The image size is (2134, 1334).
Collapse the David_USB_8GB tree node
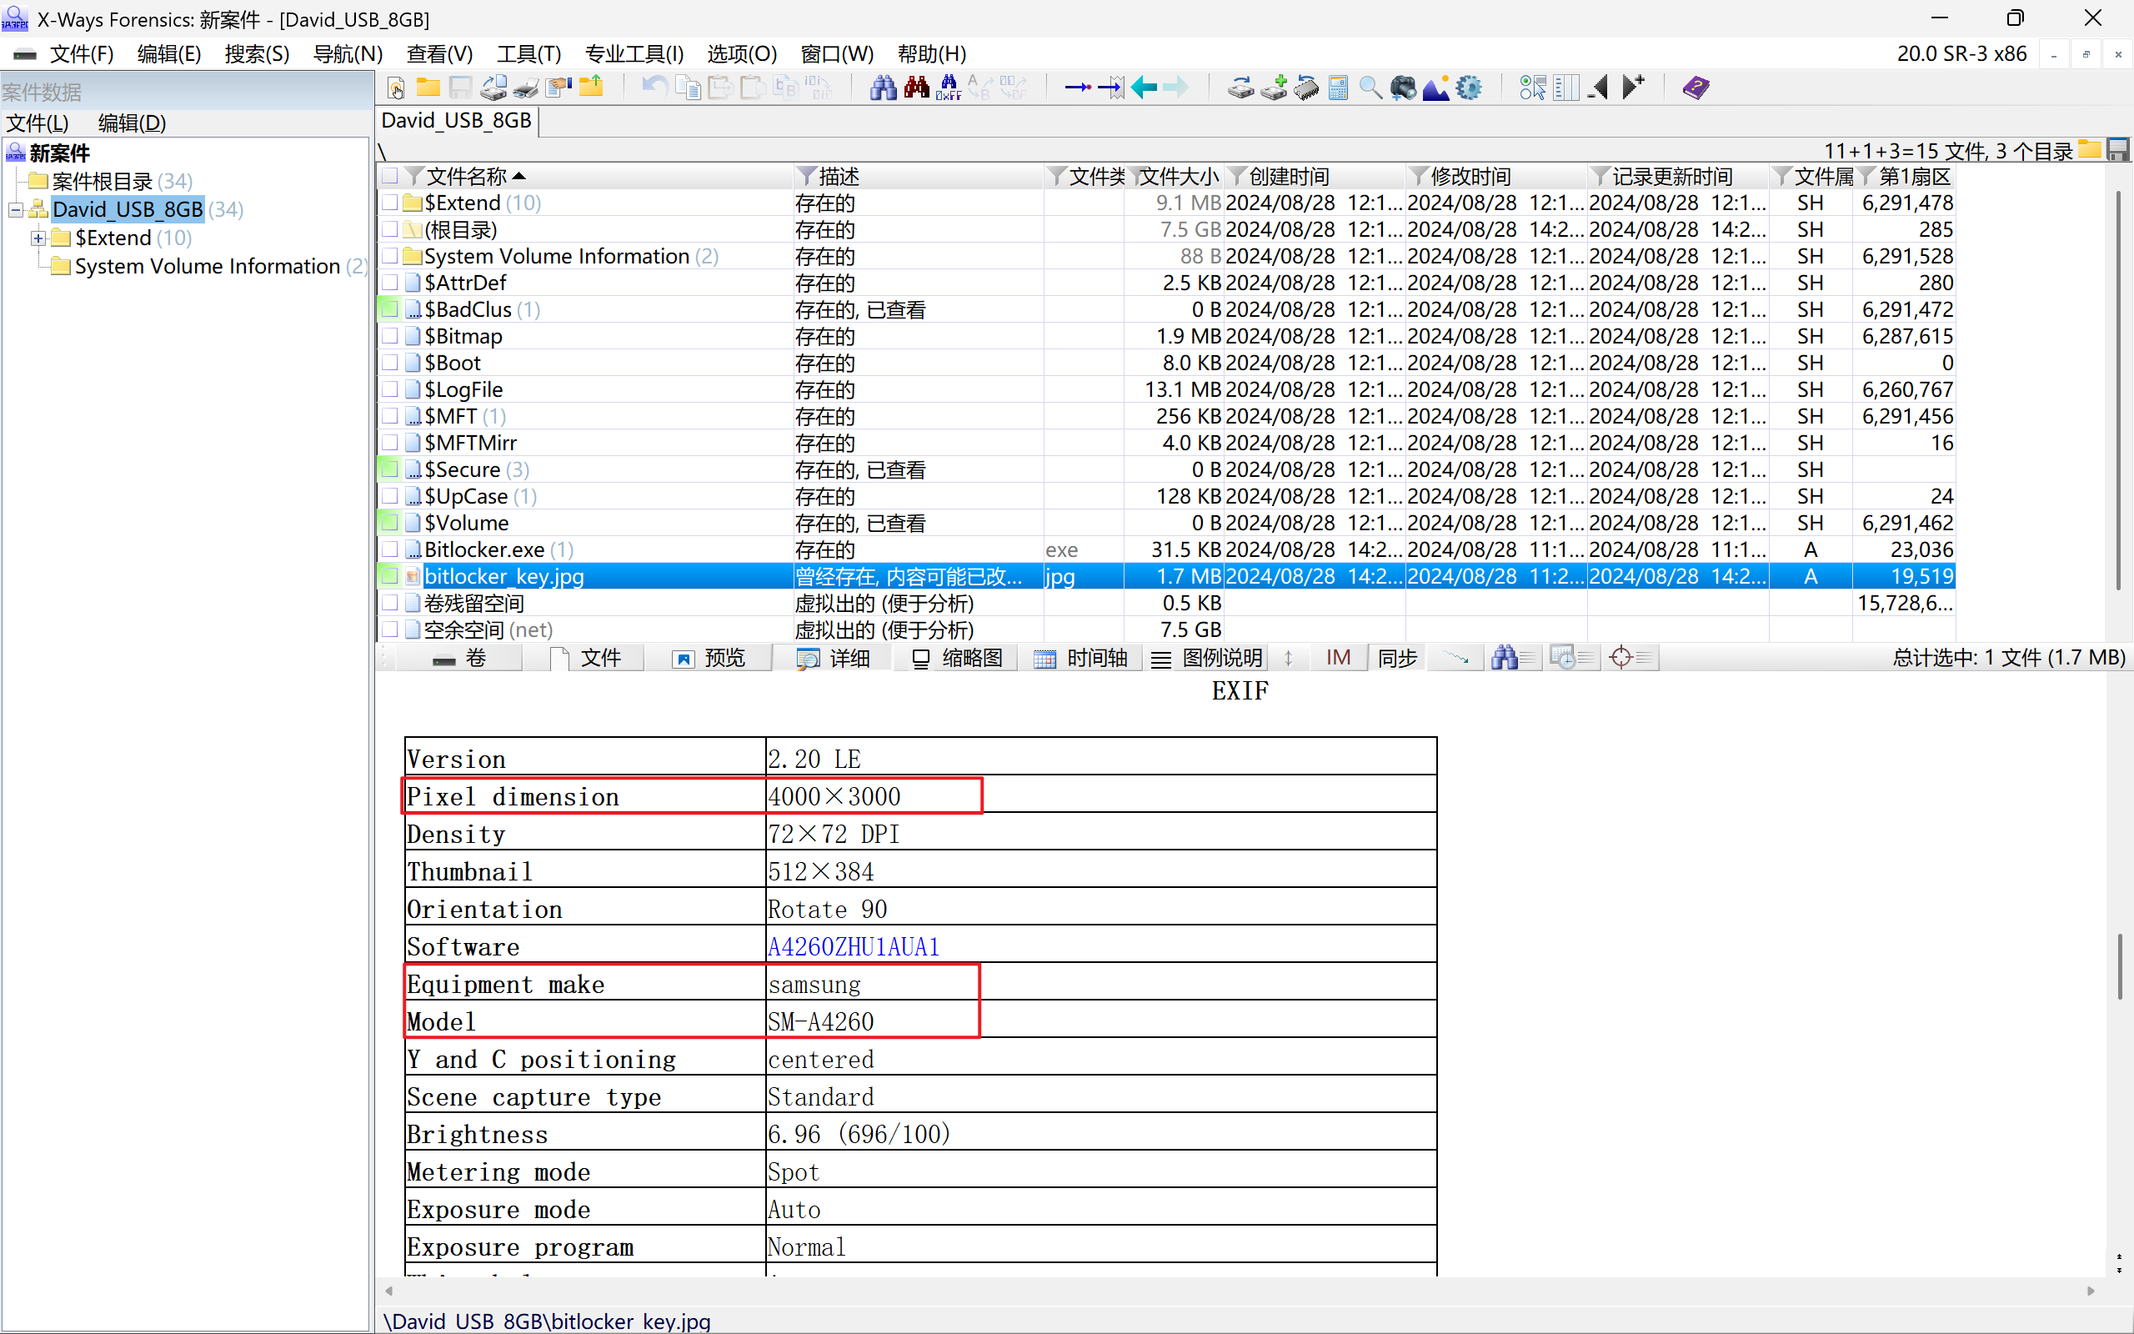(x=15, y=210)
